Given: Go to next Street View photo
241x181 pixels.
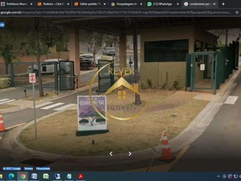Looking at the screenshot, I should pyautogui.click(x=130, y=153).
